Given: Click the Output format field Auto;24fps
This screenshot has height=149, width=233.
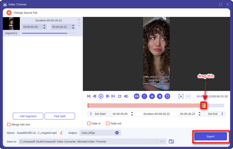Looking at the screenshot, I should pyautogui.click(x=100, y=133).
